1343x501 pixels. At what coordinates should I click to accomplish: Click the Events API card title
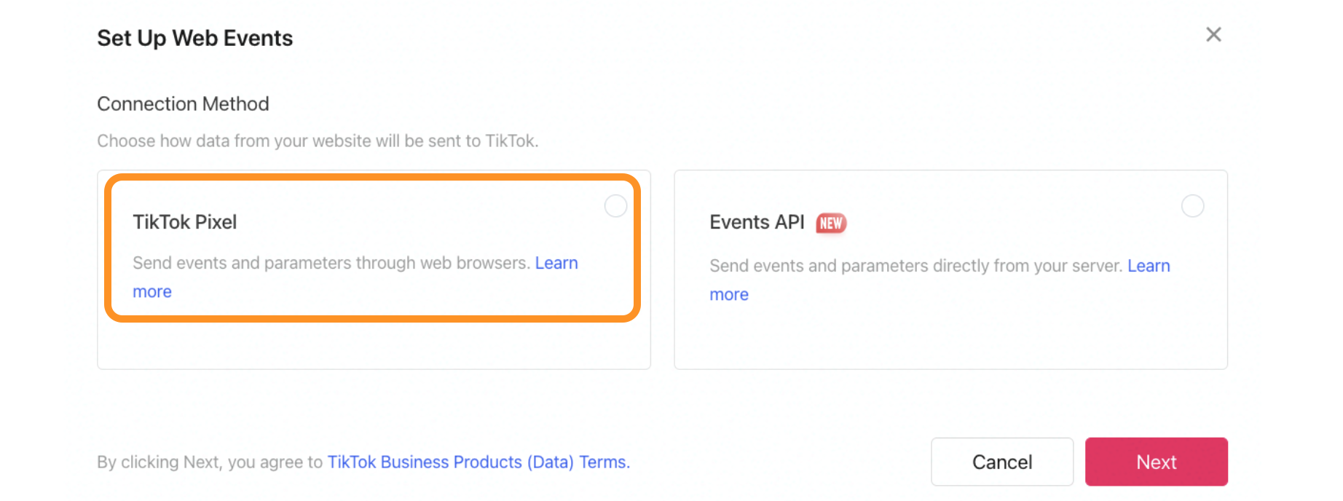(756, 222)
